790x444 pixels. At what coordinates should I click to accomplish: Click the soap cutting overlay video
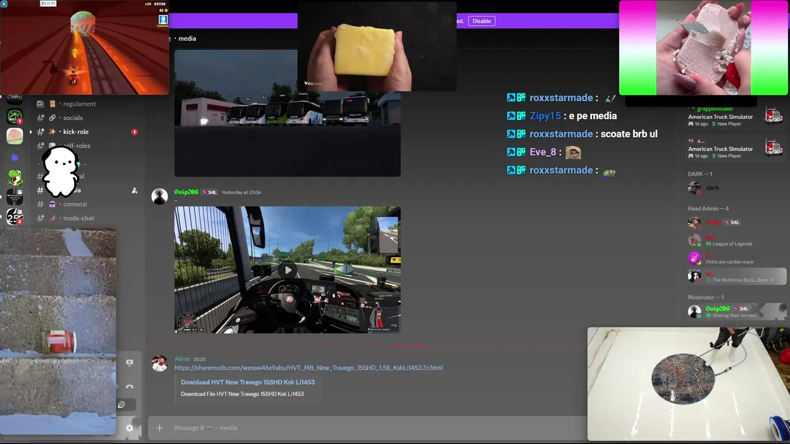pos(704,47)
